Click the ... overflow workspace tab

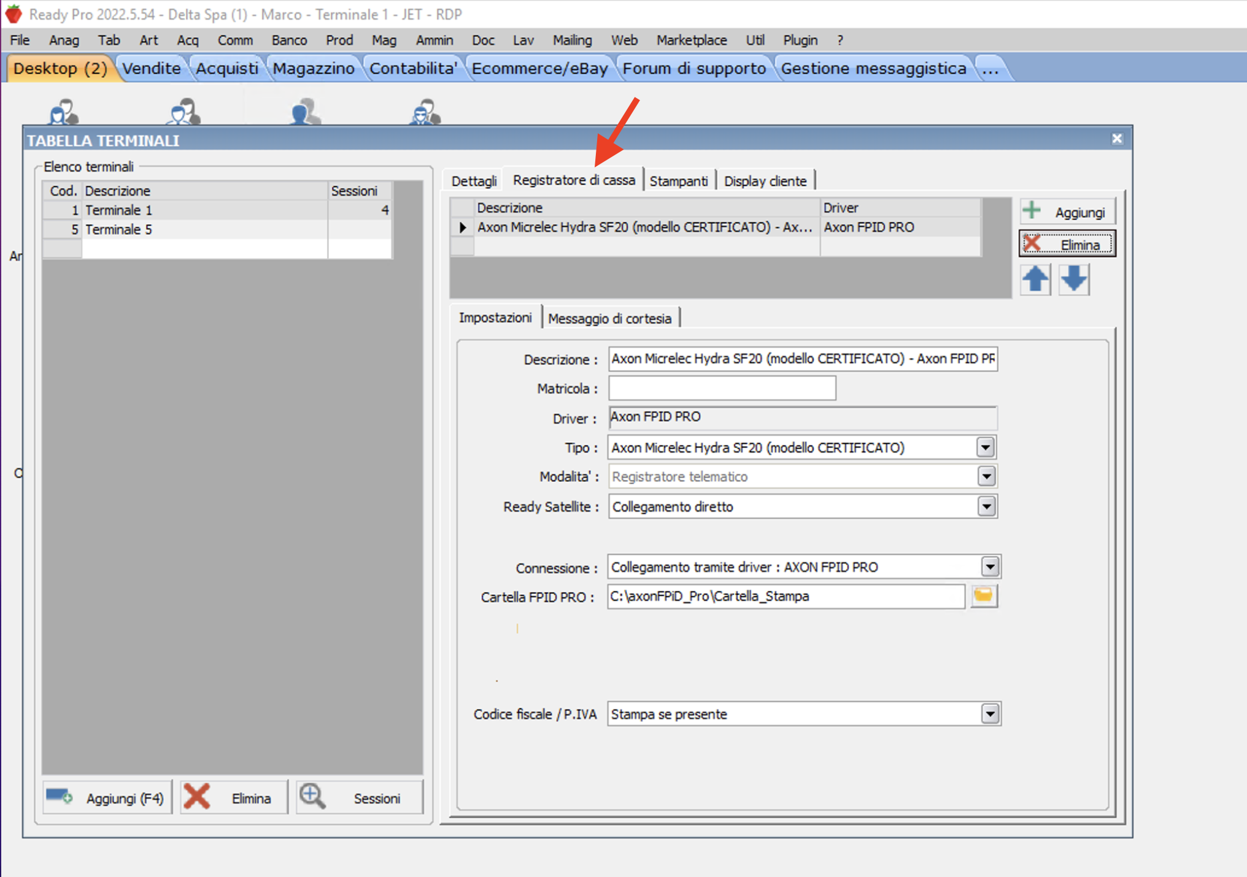click(x=990, y=68)
